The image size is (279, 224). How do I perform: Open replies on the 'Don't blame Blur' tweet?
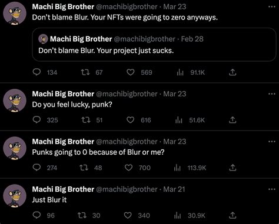pyautogui.click(x=36, y=72)
